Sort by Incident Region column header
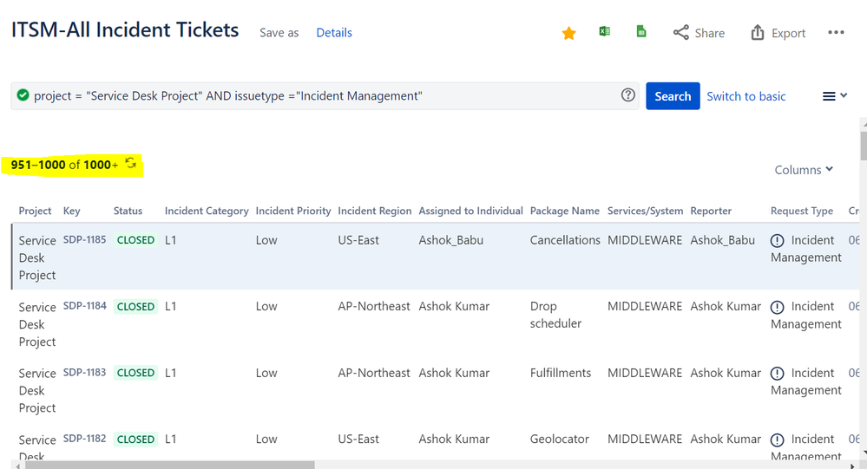This screenshot has width=867, height=469. pos(375,211)
